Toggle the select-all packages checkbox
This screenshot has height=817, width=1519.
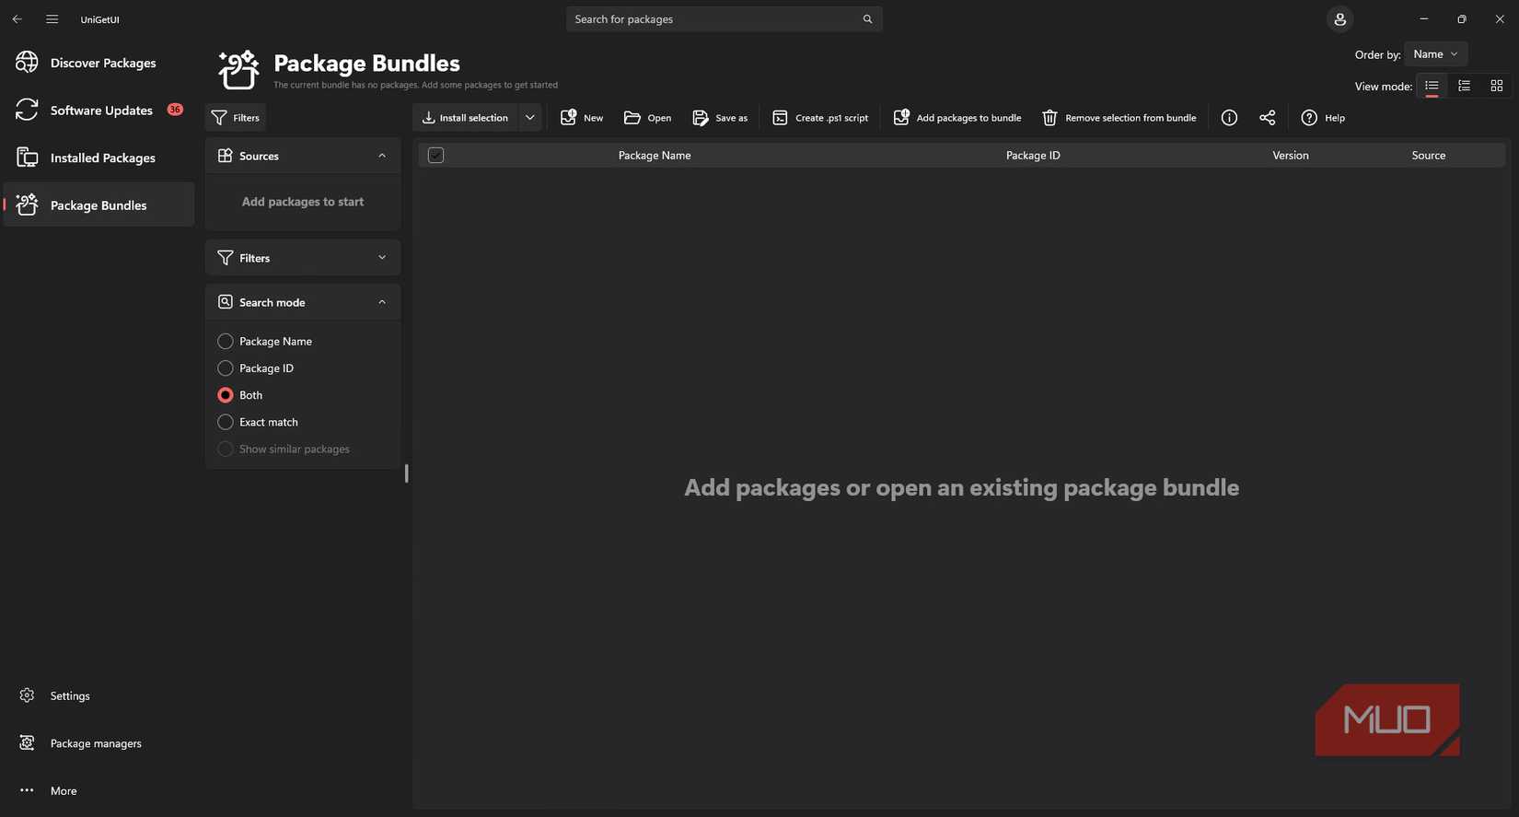(436, 155)
